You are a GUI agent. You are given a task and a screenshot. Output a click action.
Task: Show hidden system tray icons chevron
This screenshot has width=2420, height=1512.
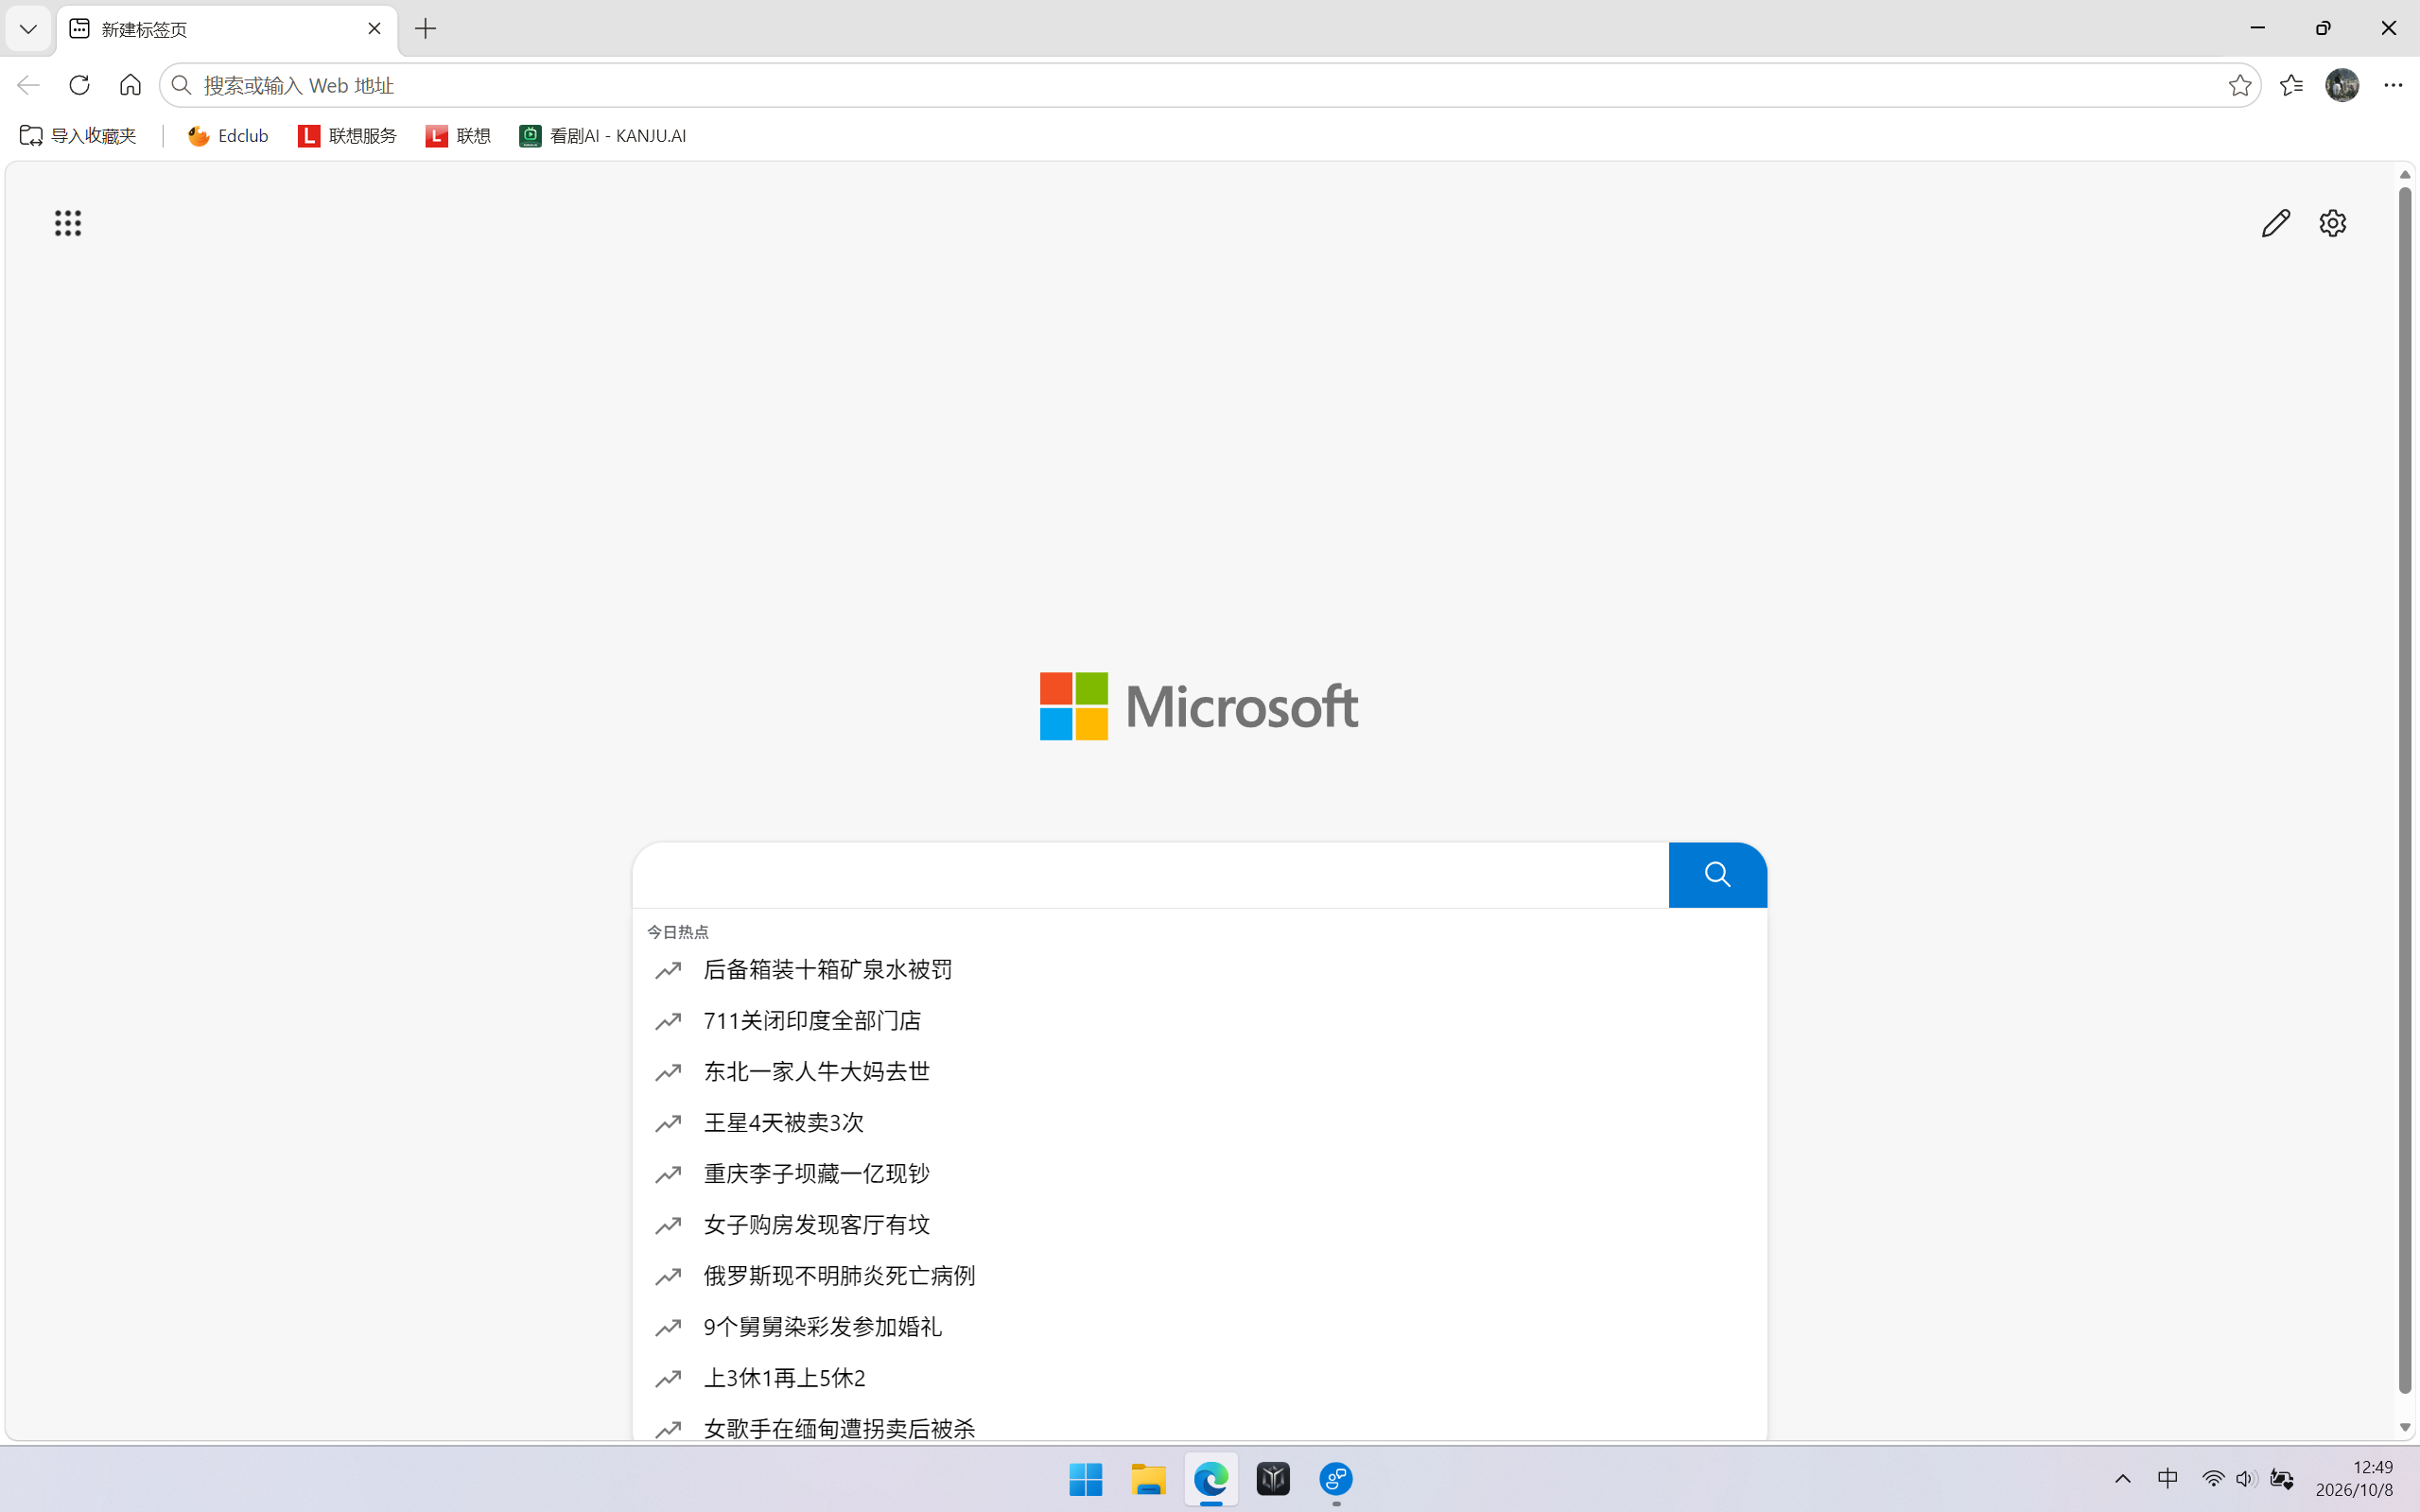[x=2123, y=1479]
